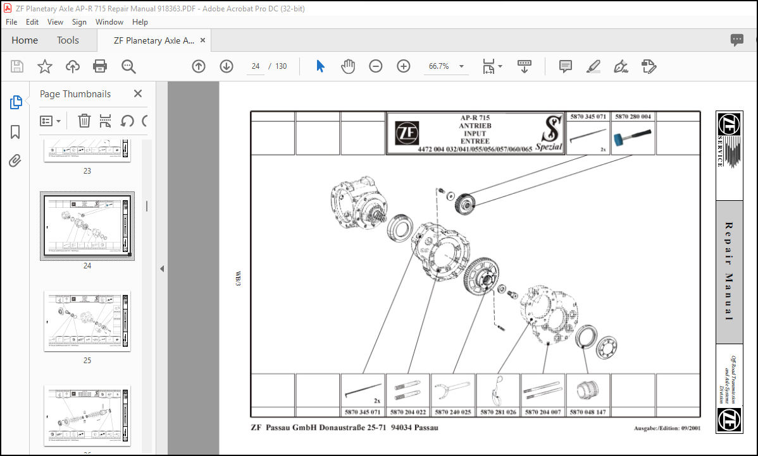Open the find text magnifier tool
The height and width of the screenshot is (456, 758).
coord(128,66)
